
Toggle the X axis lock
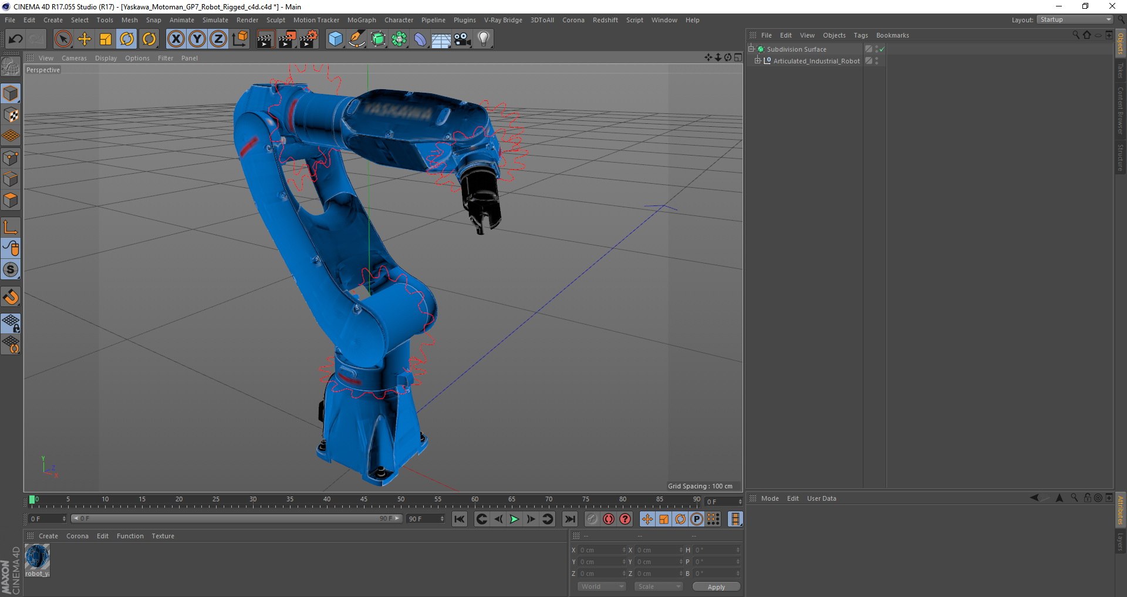click(176, 39)
